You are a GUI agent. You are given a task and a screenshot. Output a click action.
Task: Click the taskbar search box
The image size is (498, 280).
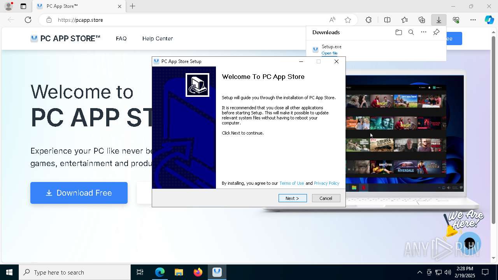pyautogui.click(x=75, y=272)
